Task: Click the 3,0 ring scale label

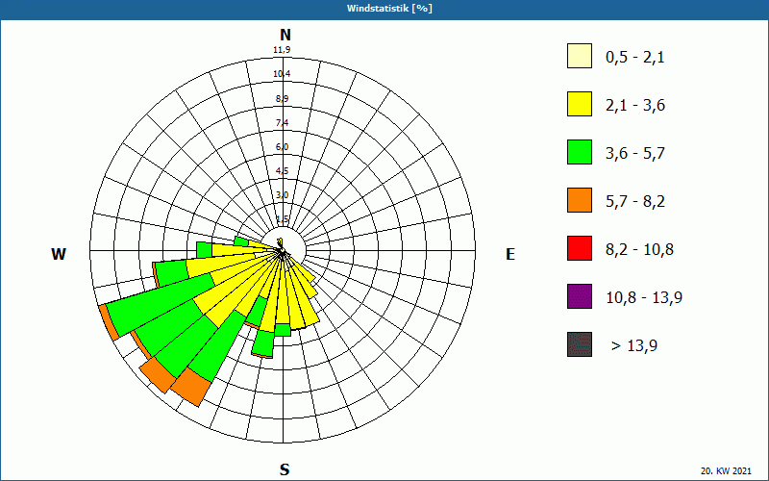Action: 282,195
